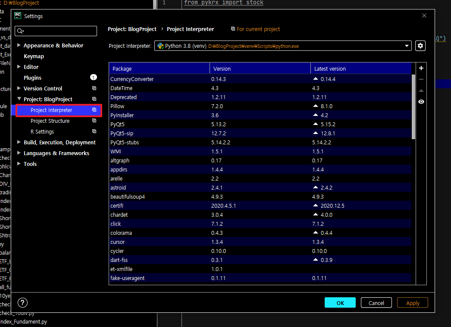Click the copy icon beside R Settings
This screenshot has width=451, height=327.
coord(94,131)
